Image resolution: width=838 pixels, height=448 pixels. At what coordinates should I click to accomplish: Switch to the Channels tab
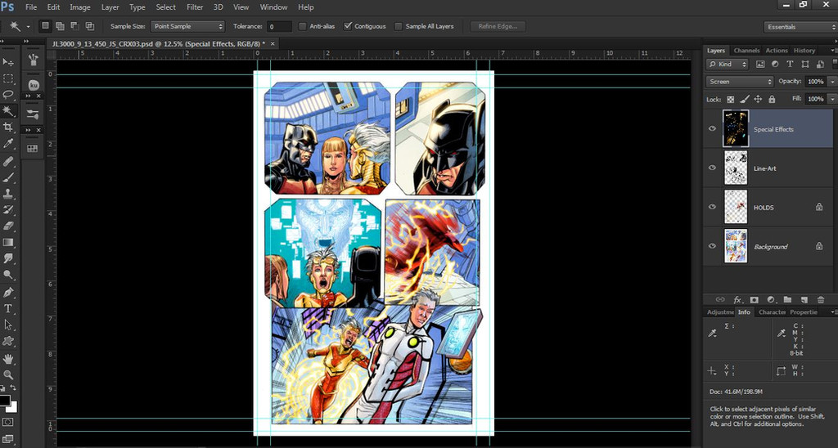[746, 50]
